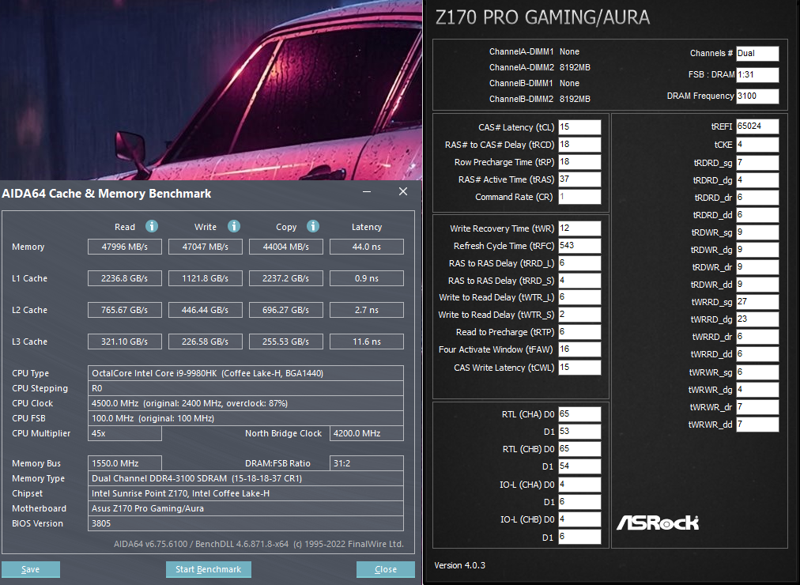This screenshot has width=800, height=585.
Task: Select L1 Cache Read 2236.8 GB/s
Action: 124,278
